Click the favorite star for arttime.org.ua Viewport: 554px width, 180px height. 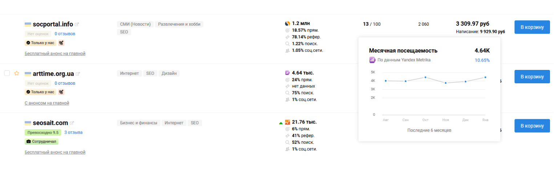(16, 74)
